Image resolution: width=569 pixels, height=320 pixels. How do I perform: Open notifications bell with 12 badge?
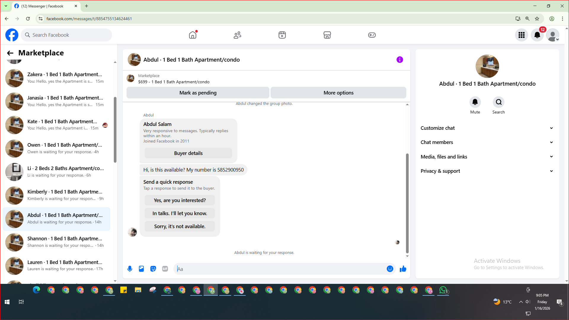click(x=537, y=35)
